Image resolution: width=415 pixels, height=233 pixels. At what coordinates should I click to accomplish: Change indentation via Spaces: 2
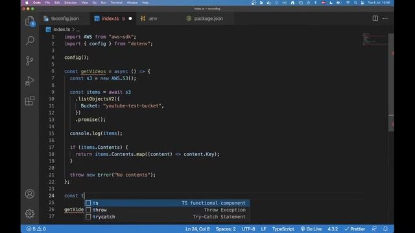pyautogui.click(x=226, y=228)
